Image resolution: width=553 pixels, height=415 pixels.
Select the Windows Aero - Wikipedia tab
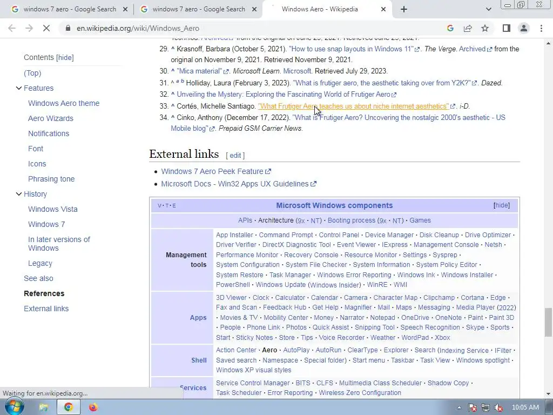coord(320,10)
